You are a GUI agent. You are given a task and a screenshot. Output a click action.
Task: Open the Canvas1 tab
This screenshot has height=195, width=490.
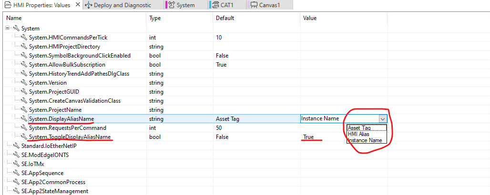click(x=269, y=5)
